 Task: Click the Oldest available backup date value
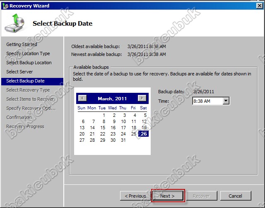pos(147,46)
